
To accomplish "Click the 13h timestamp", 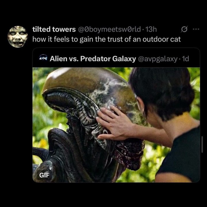I will (x=151, y=29).
